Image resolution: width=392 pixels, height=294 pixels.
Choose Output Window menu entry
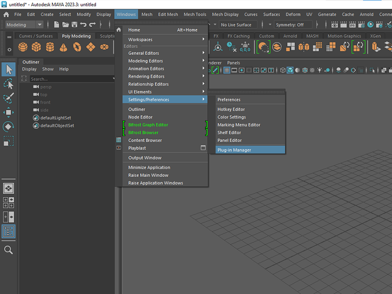[x=165, y=157]
